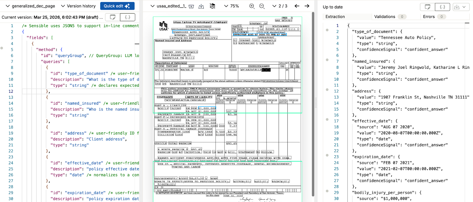The width and height of the screenshot is (473, 202).
Task: Click TENNESSEE AUTO POLICY highlighted text in document
Action: click(x=191, y=32)
